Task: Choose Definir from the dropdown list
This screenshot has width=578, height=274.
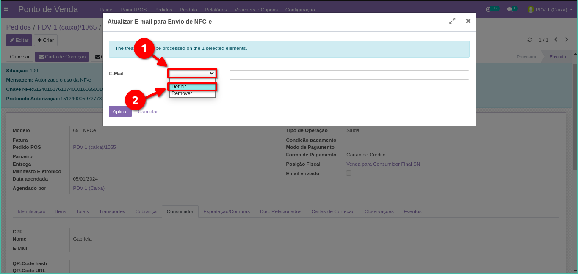Action: 192,87
